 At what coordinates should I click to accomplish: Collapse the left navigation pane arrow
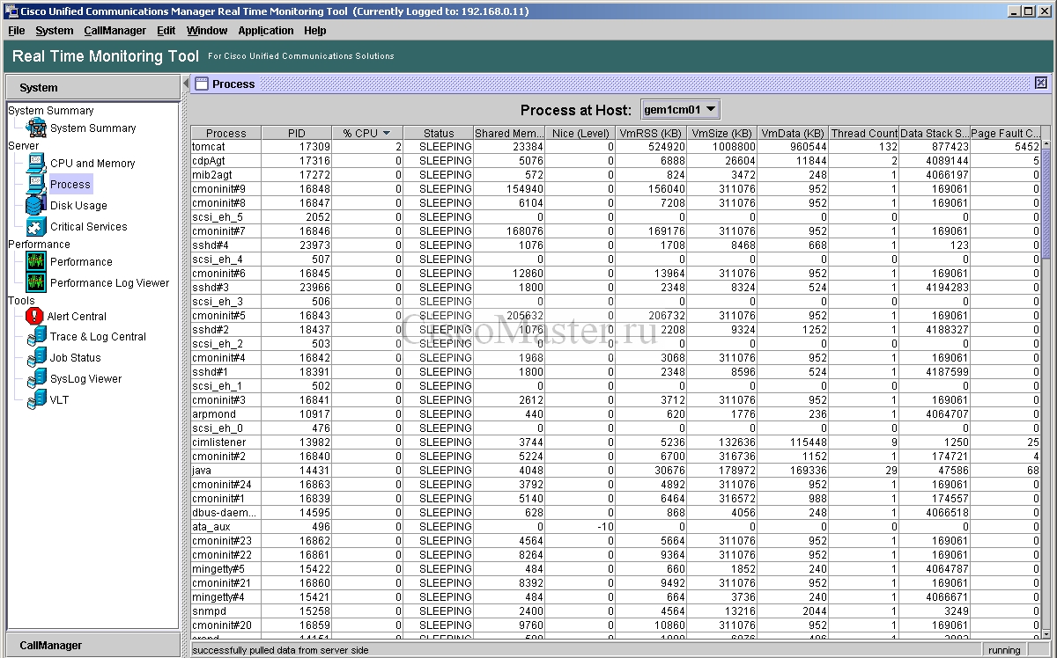[186, 83]
